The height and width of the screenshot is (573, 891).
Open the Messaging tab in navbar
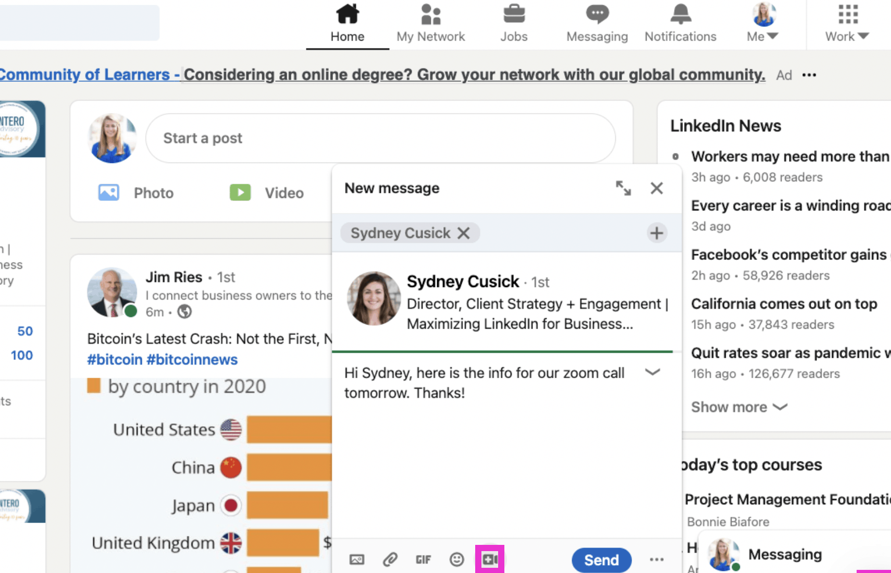[x=597, y=23]
